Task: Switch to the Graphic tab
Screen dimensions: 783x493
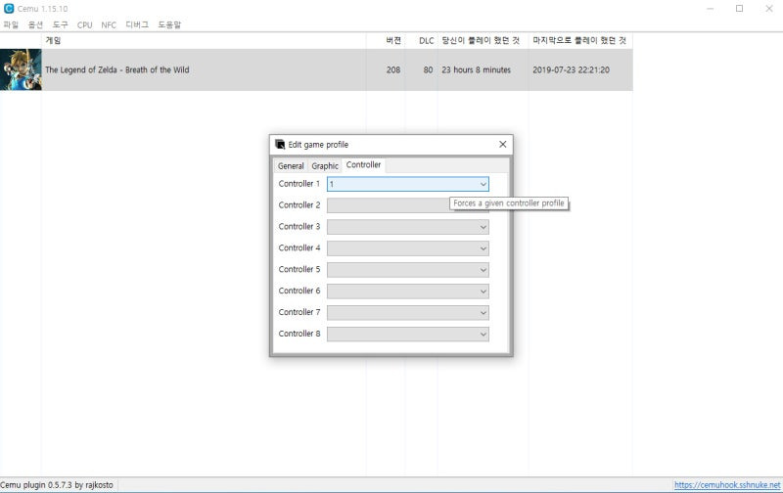Action: (x=325, y=165)
